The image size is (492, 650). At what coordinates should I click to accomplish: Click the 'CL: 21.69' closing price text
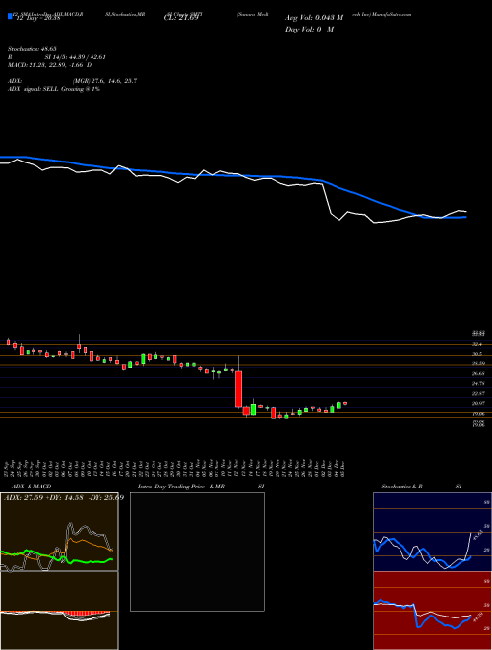(181, 18)
